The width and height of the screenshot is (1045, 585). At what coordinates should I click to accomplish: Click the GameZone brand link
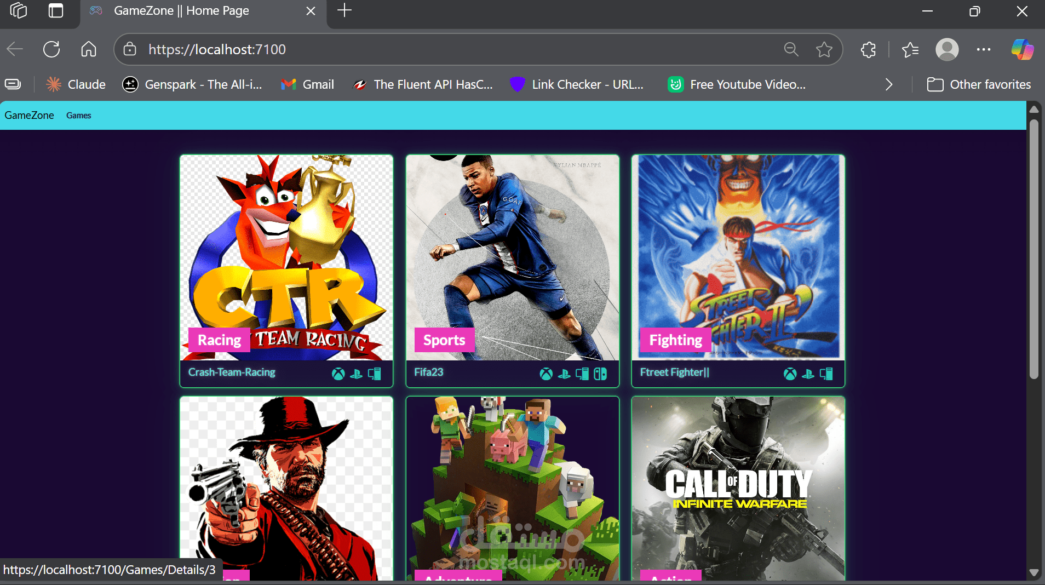coord(29,115)
